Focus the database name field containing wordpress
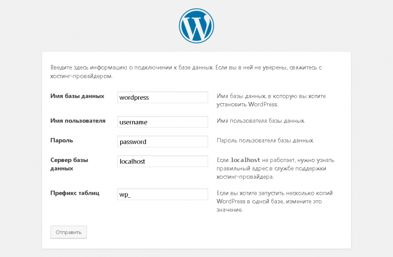393x257 pixels. [162, 97]
